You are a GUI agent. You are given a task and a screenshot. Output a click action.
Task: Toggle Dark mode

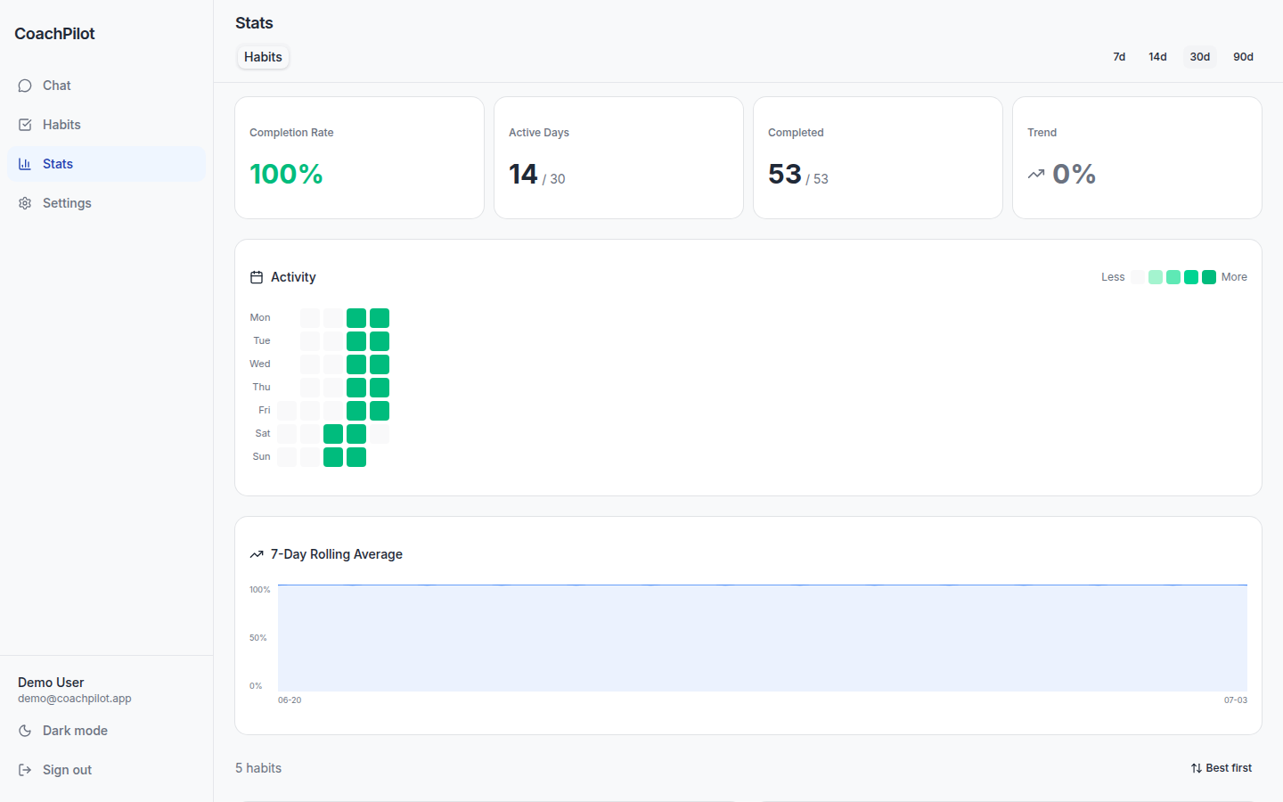pyautogui.click(x=106, y=731)
